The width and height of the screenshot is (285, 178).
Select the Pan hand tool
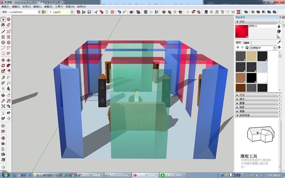(x=9, y=95)
